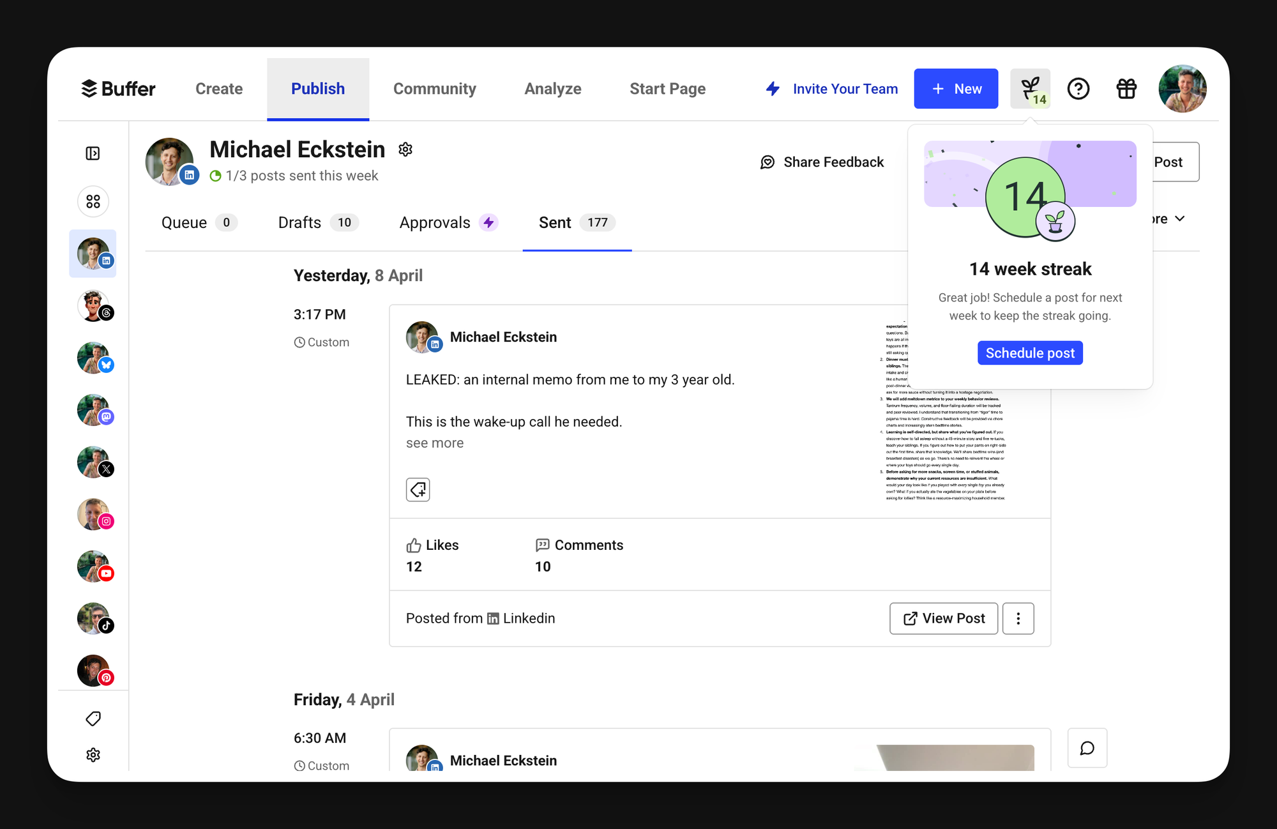The height and width of the screenshot is (829, 1277).
Task: Open the gift box icon
Action: [x=1126, y=89]
